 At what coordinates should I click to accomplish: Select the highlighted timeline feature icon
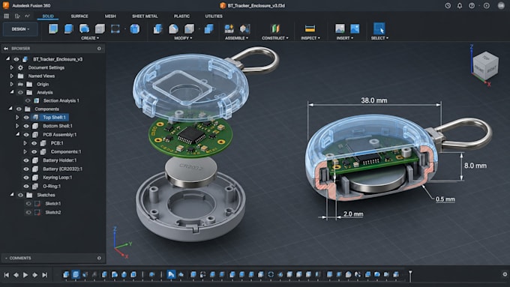(171, 275)
